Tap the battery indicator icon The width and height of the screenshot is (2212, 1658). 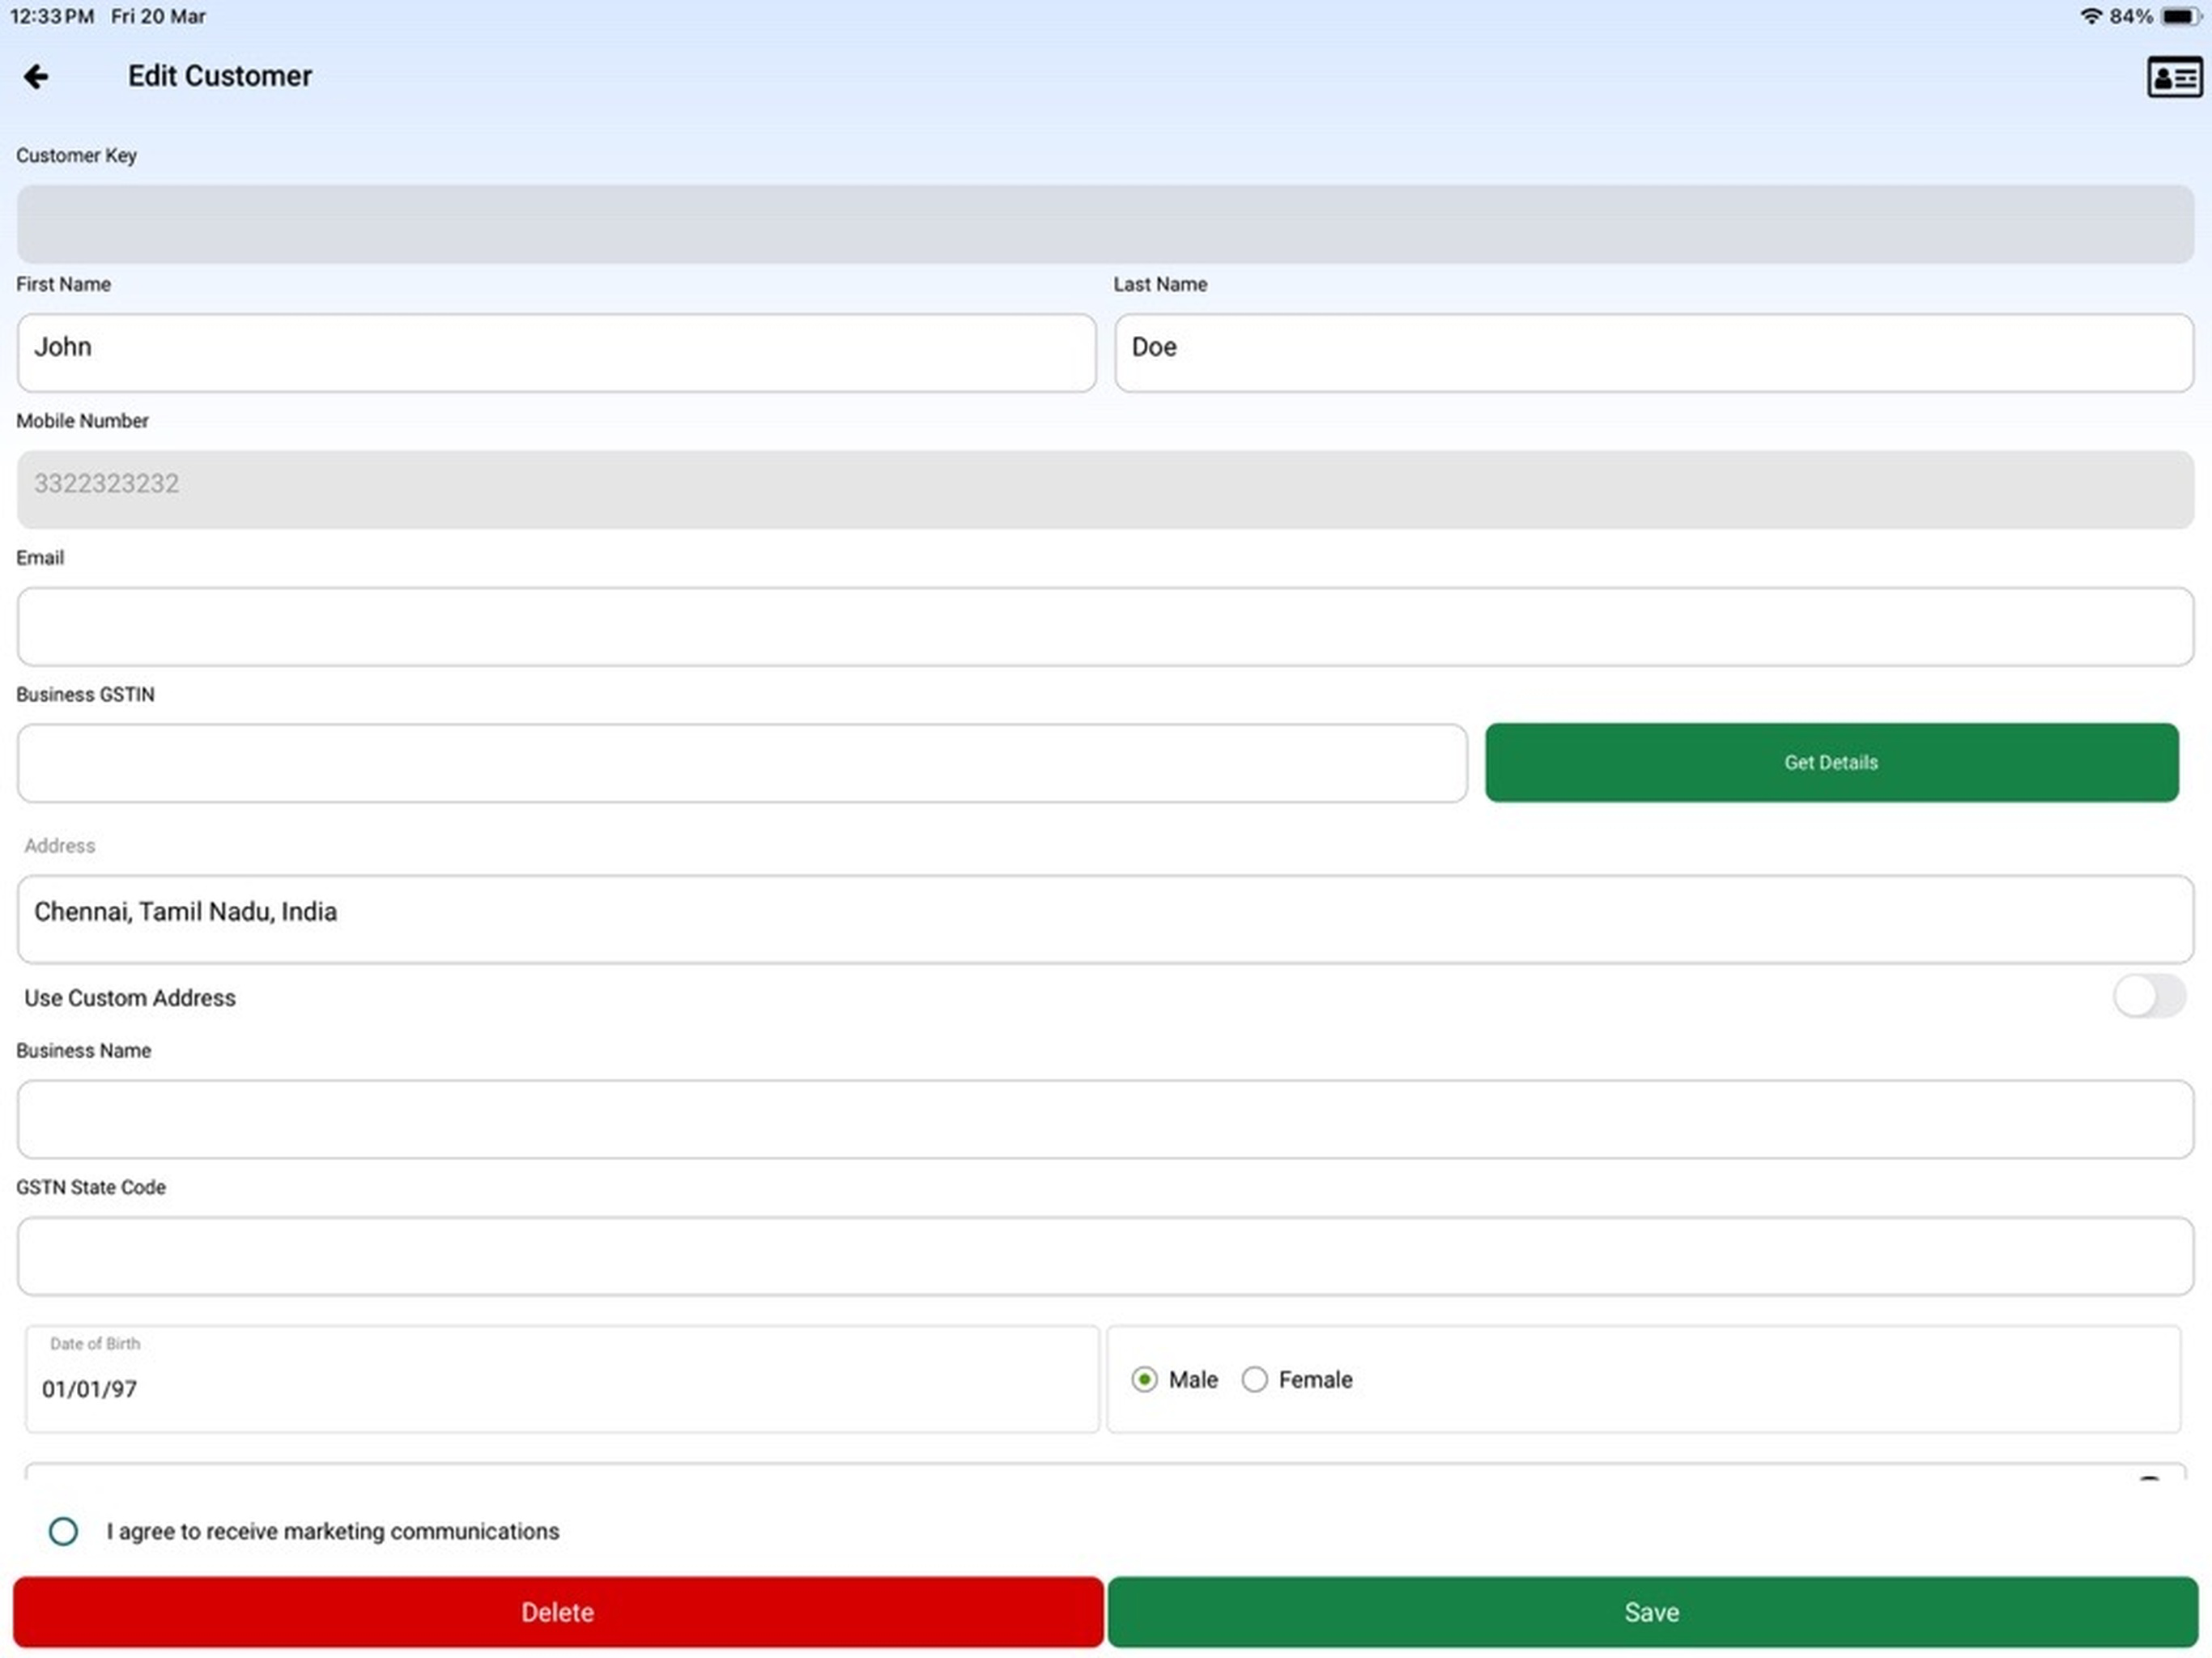(2180, 16)
